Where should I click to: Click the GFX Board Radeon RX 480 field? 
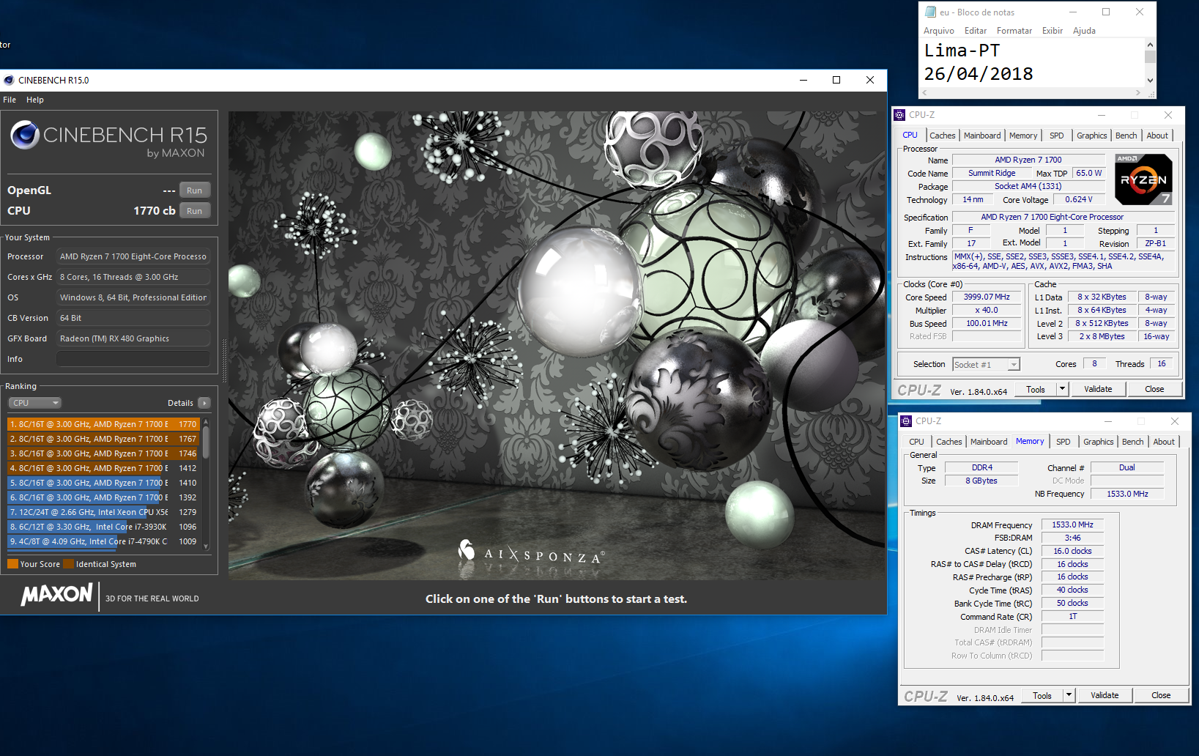click(x=133, y=338)
